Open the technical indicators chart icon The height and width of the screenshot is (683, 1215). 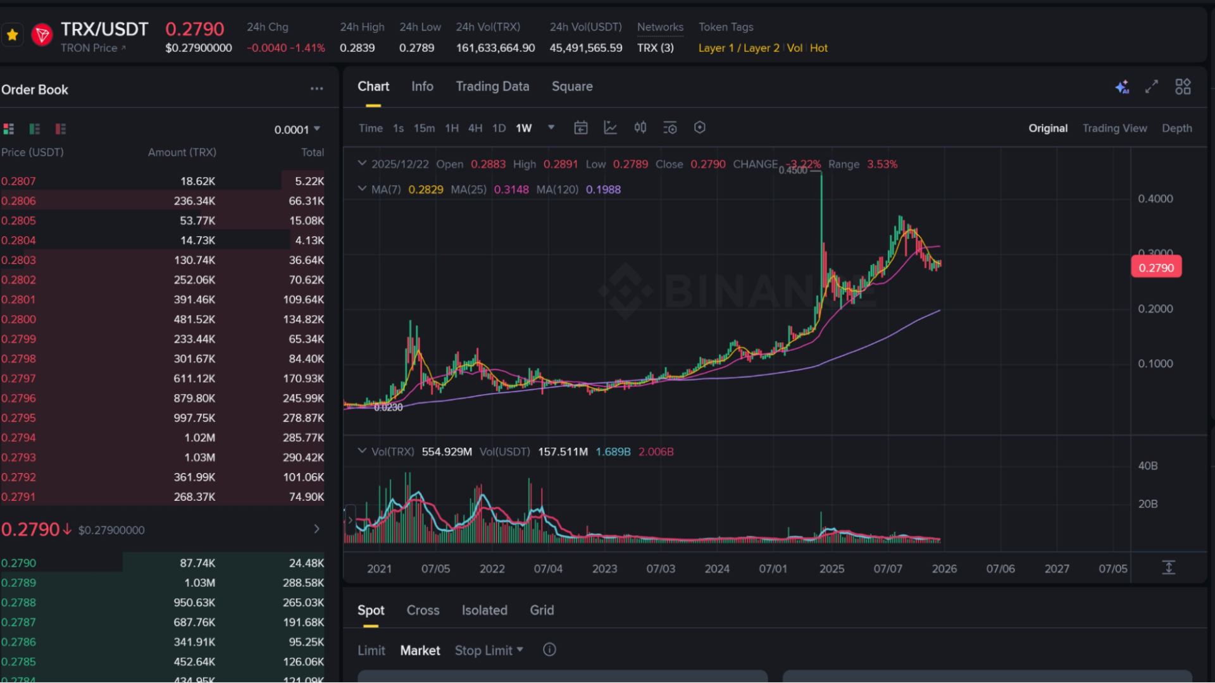610,128
